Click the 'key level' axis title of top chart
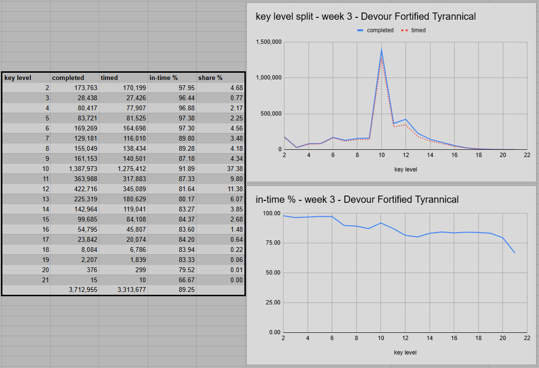 point(405,170)
